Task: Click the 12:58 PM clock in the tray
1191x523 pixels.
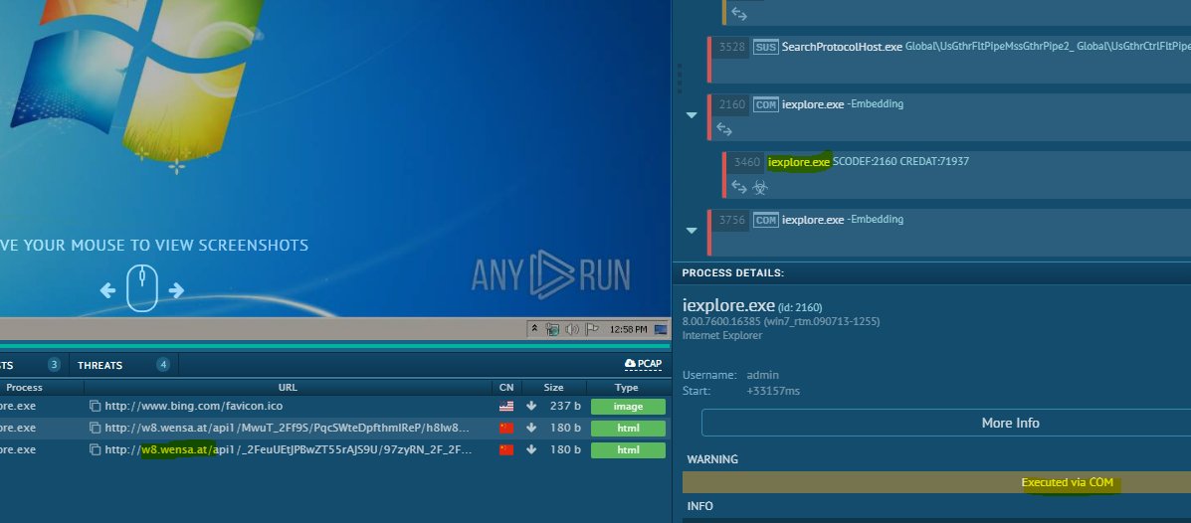Action: tap(628, 329)
